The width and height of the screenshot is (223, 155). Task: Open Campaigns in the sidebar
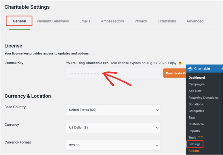(x=197, y=84)
